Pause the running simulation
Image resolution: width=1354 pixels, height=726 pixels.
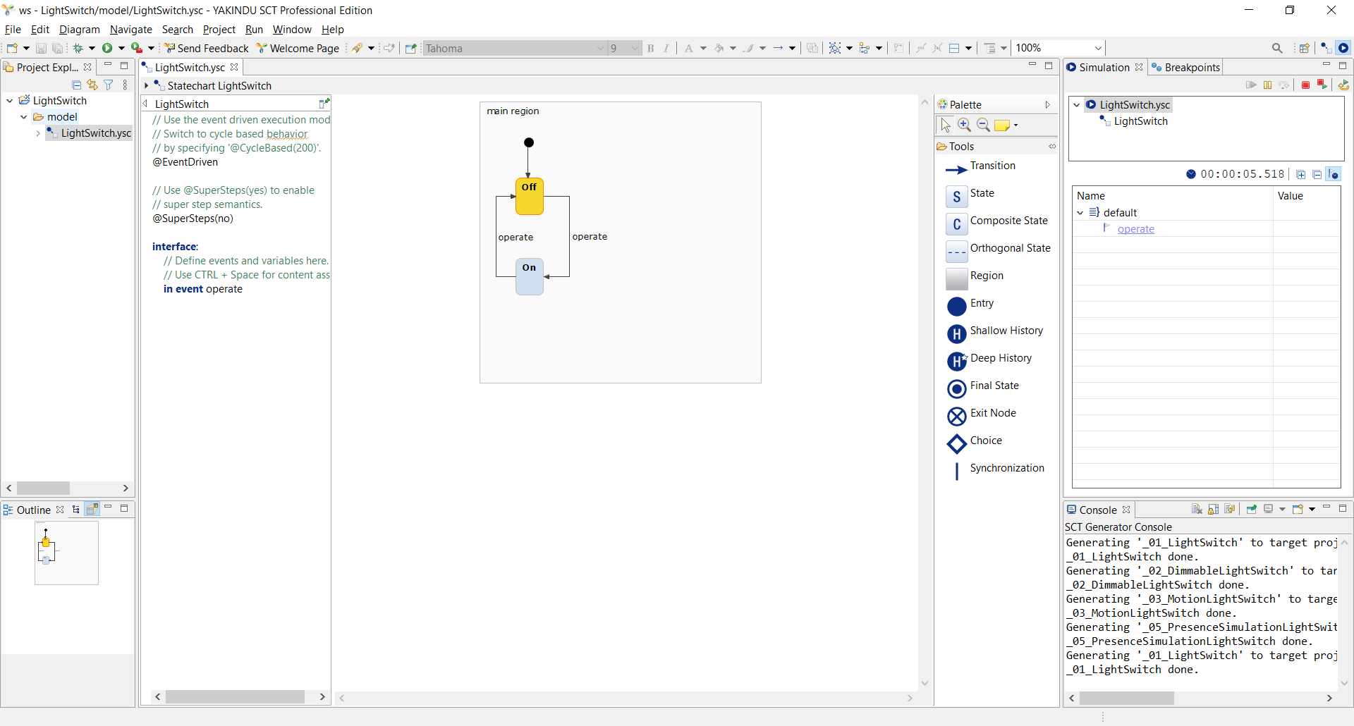1267,85
